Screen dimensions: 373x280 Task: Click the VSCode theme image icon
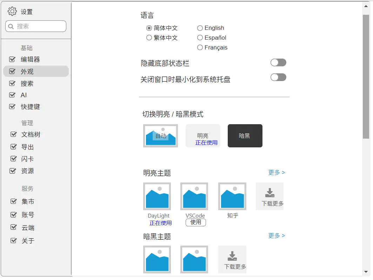194,196
